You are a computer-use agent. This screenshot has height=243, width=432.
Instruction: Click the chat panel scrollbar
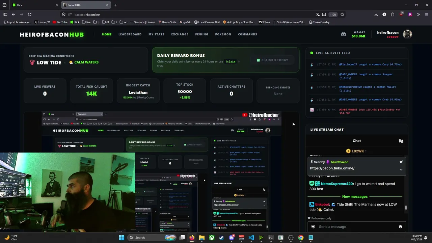coord(406,207)
